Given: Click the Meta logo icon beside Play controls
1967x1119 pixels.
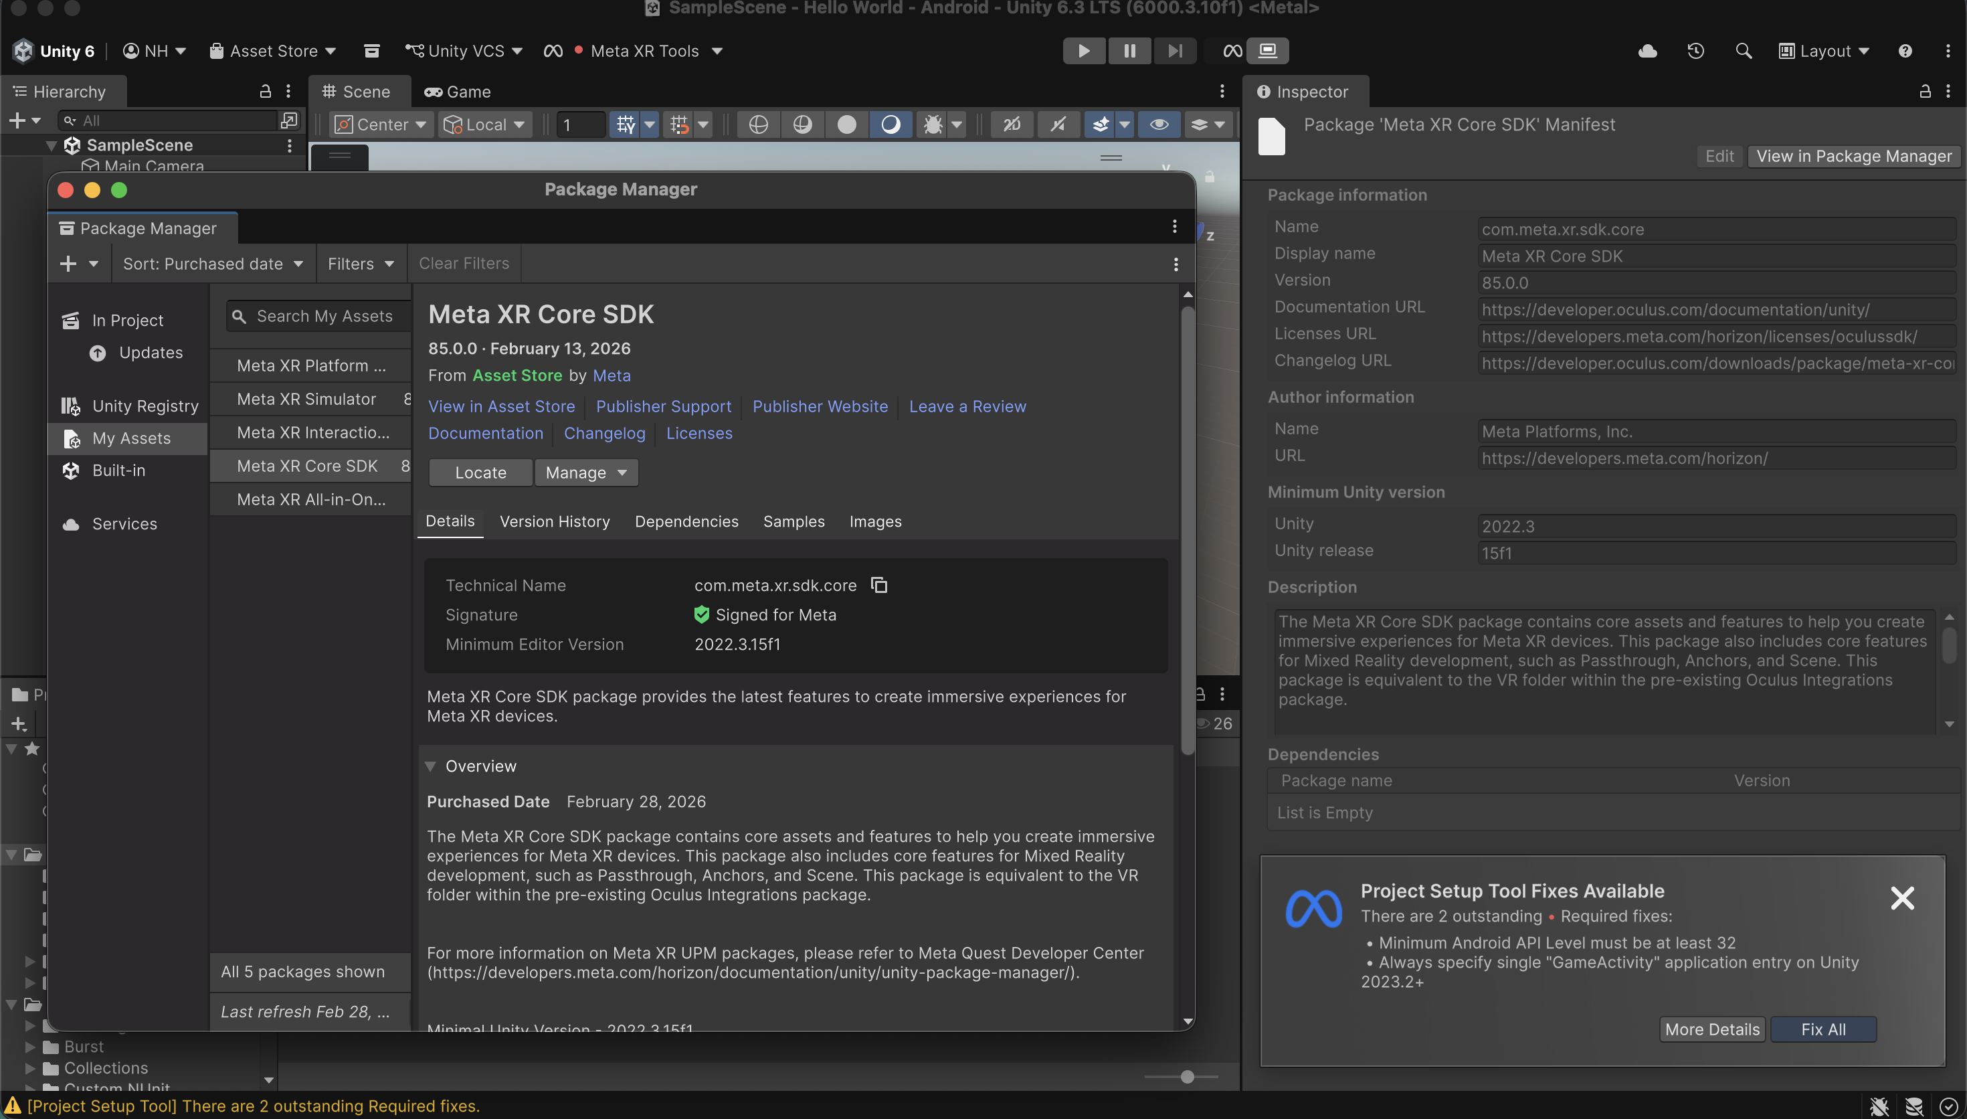Looking at the screenshot, I should (x=1232, y=51).
